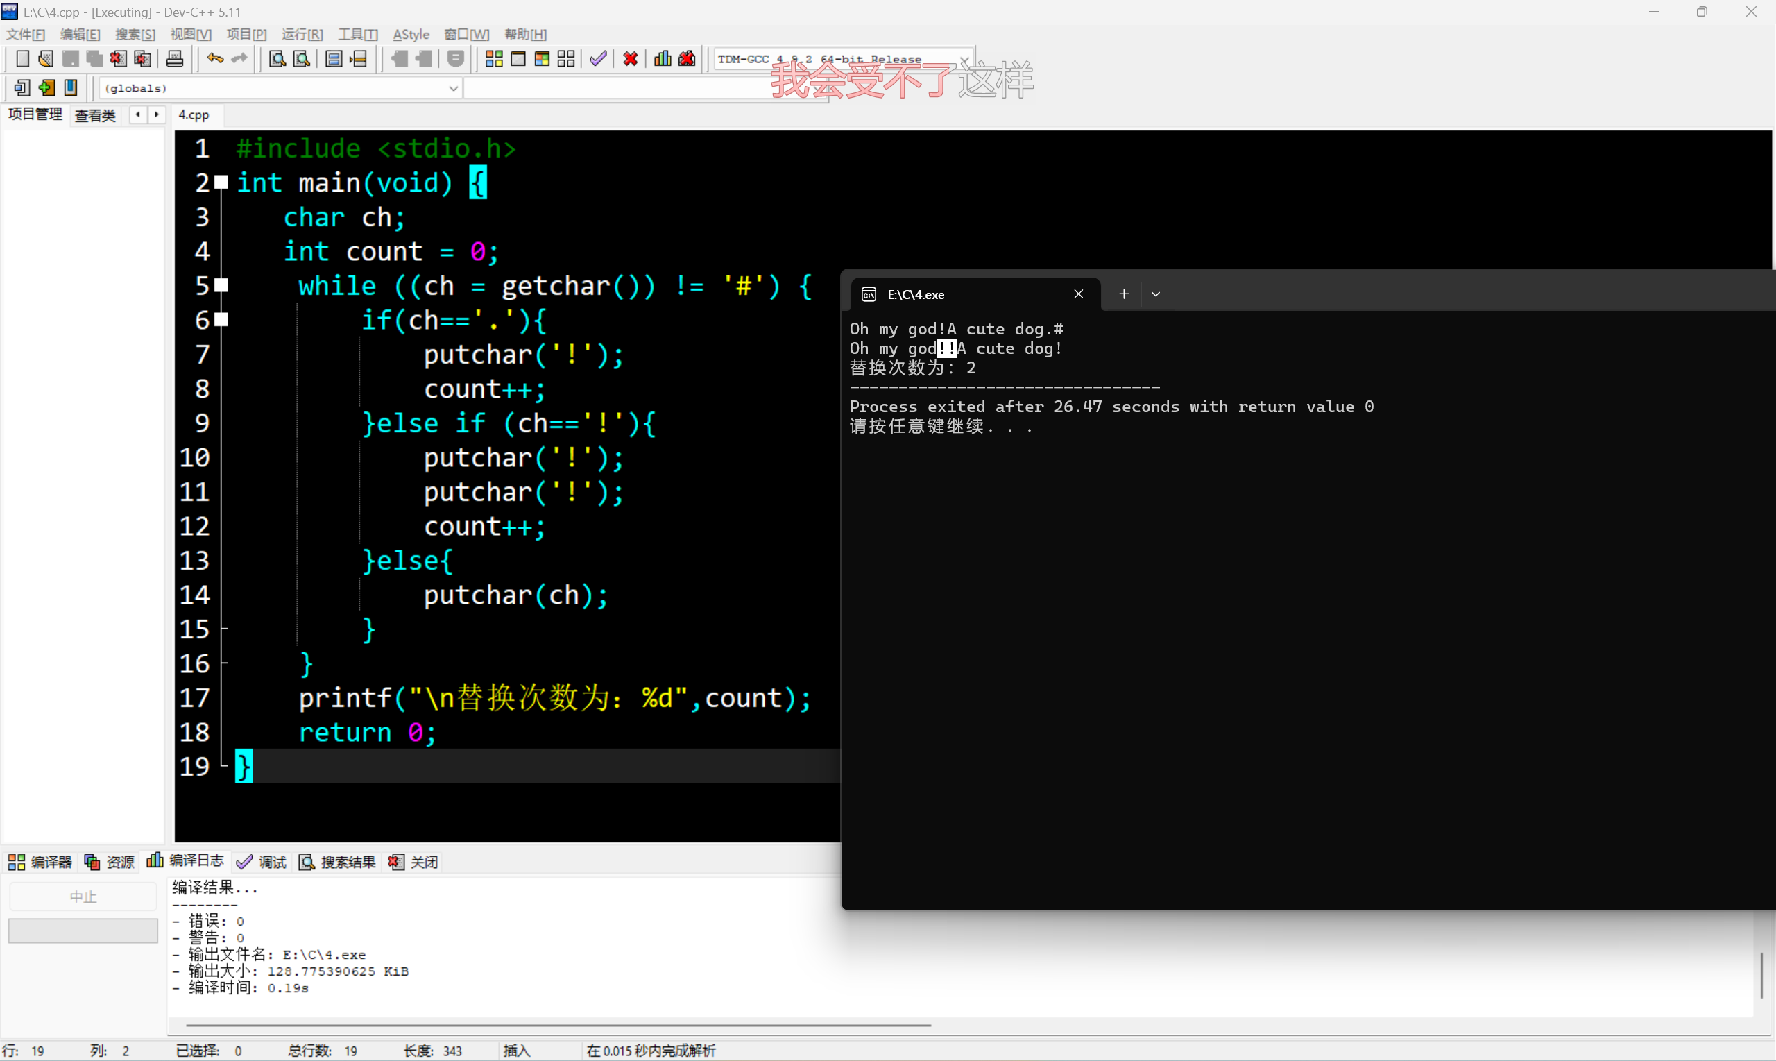The width and height of the screenshot is (1776, 1061).
Task: Click the new tab plus button in terminal
Action: tap(1123, 294)
